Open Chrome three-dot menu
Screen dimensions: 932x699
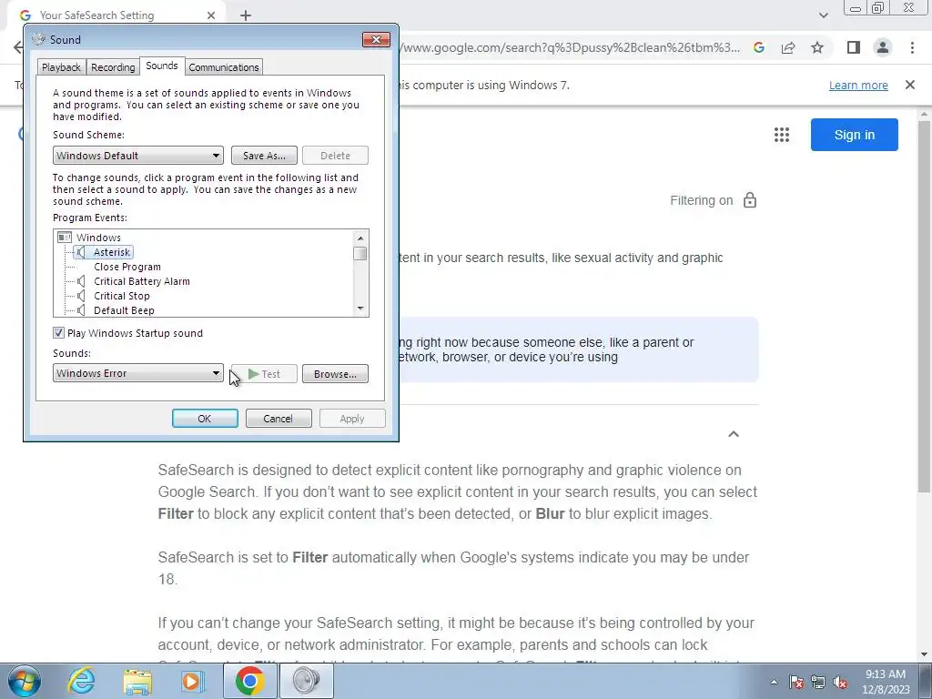[x=912, y=47]
